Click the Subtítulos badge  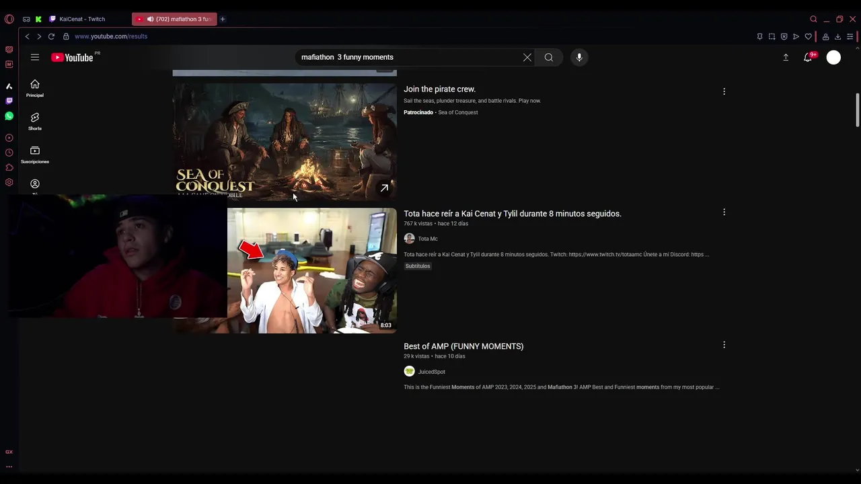418,266
